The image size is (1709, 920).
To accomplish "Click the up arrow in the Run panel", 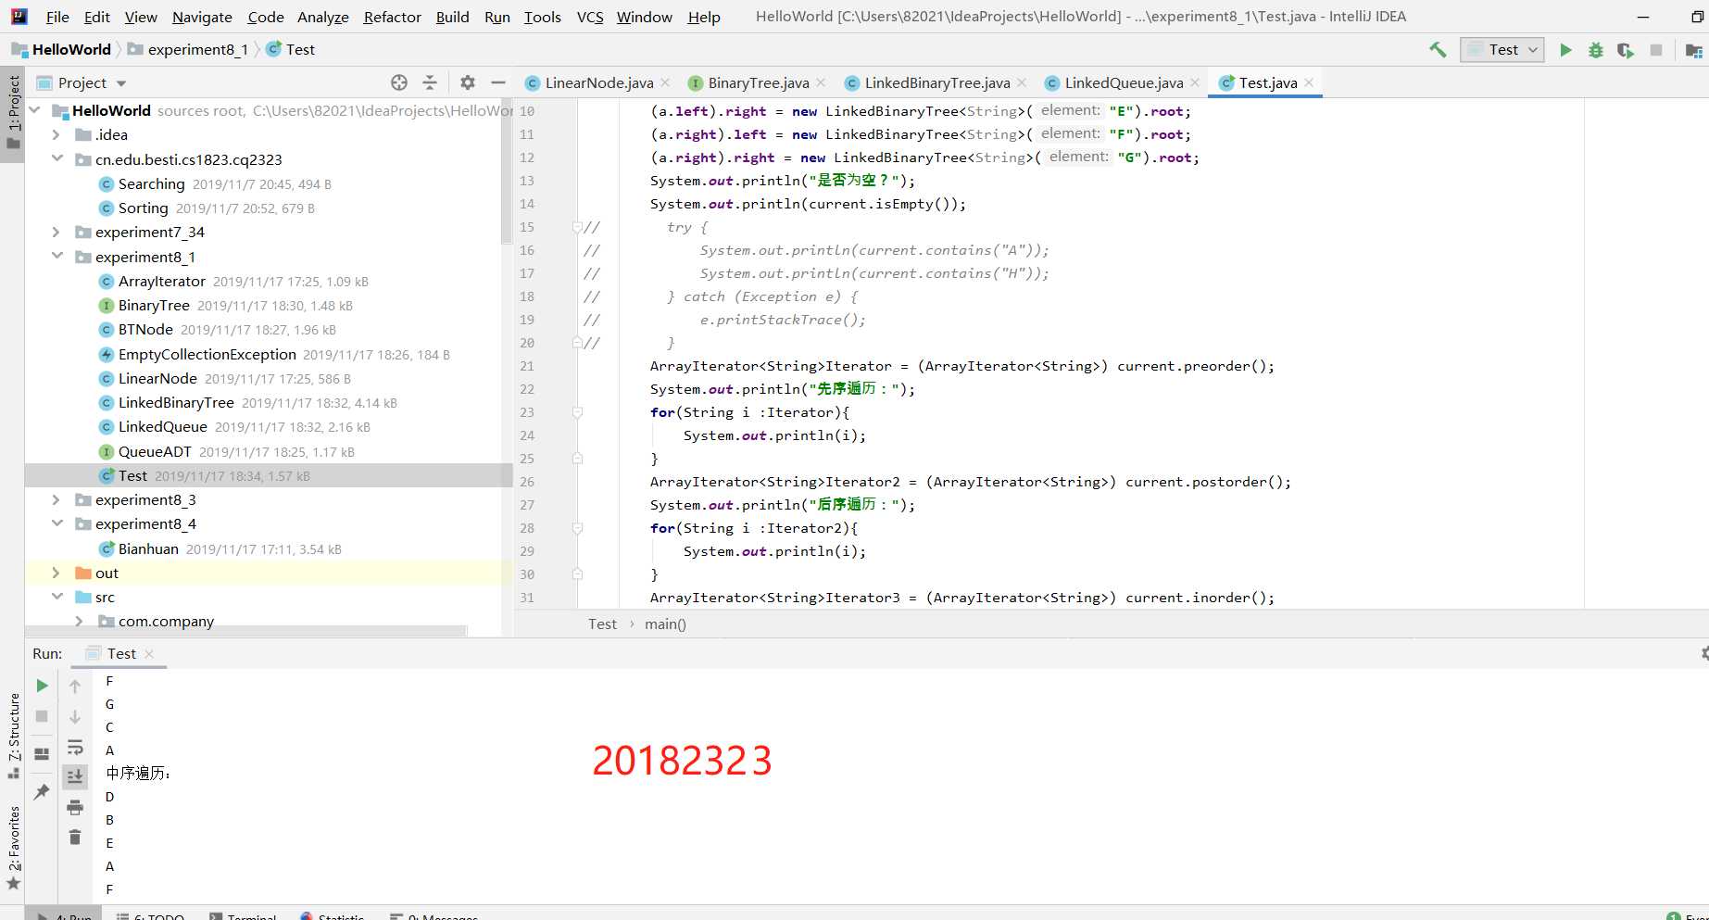I will point(75,687).
